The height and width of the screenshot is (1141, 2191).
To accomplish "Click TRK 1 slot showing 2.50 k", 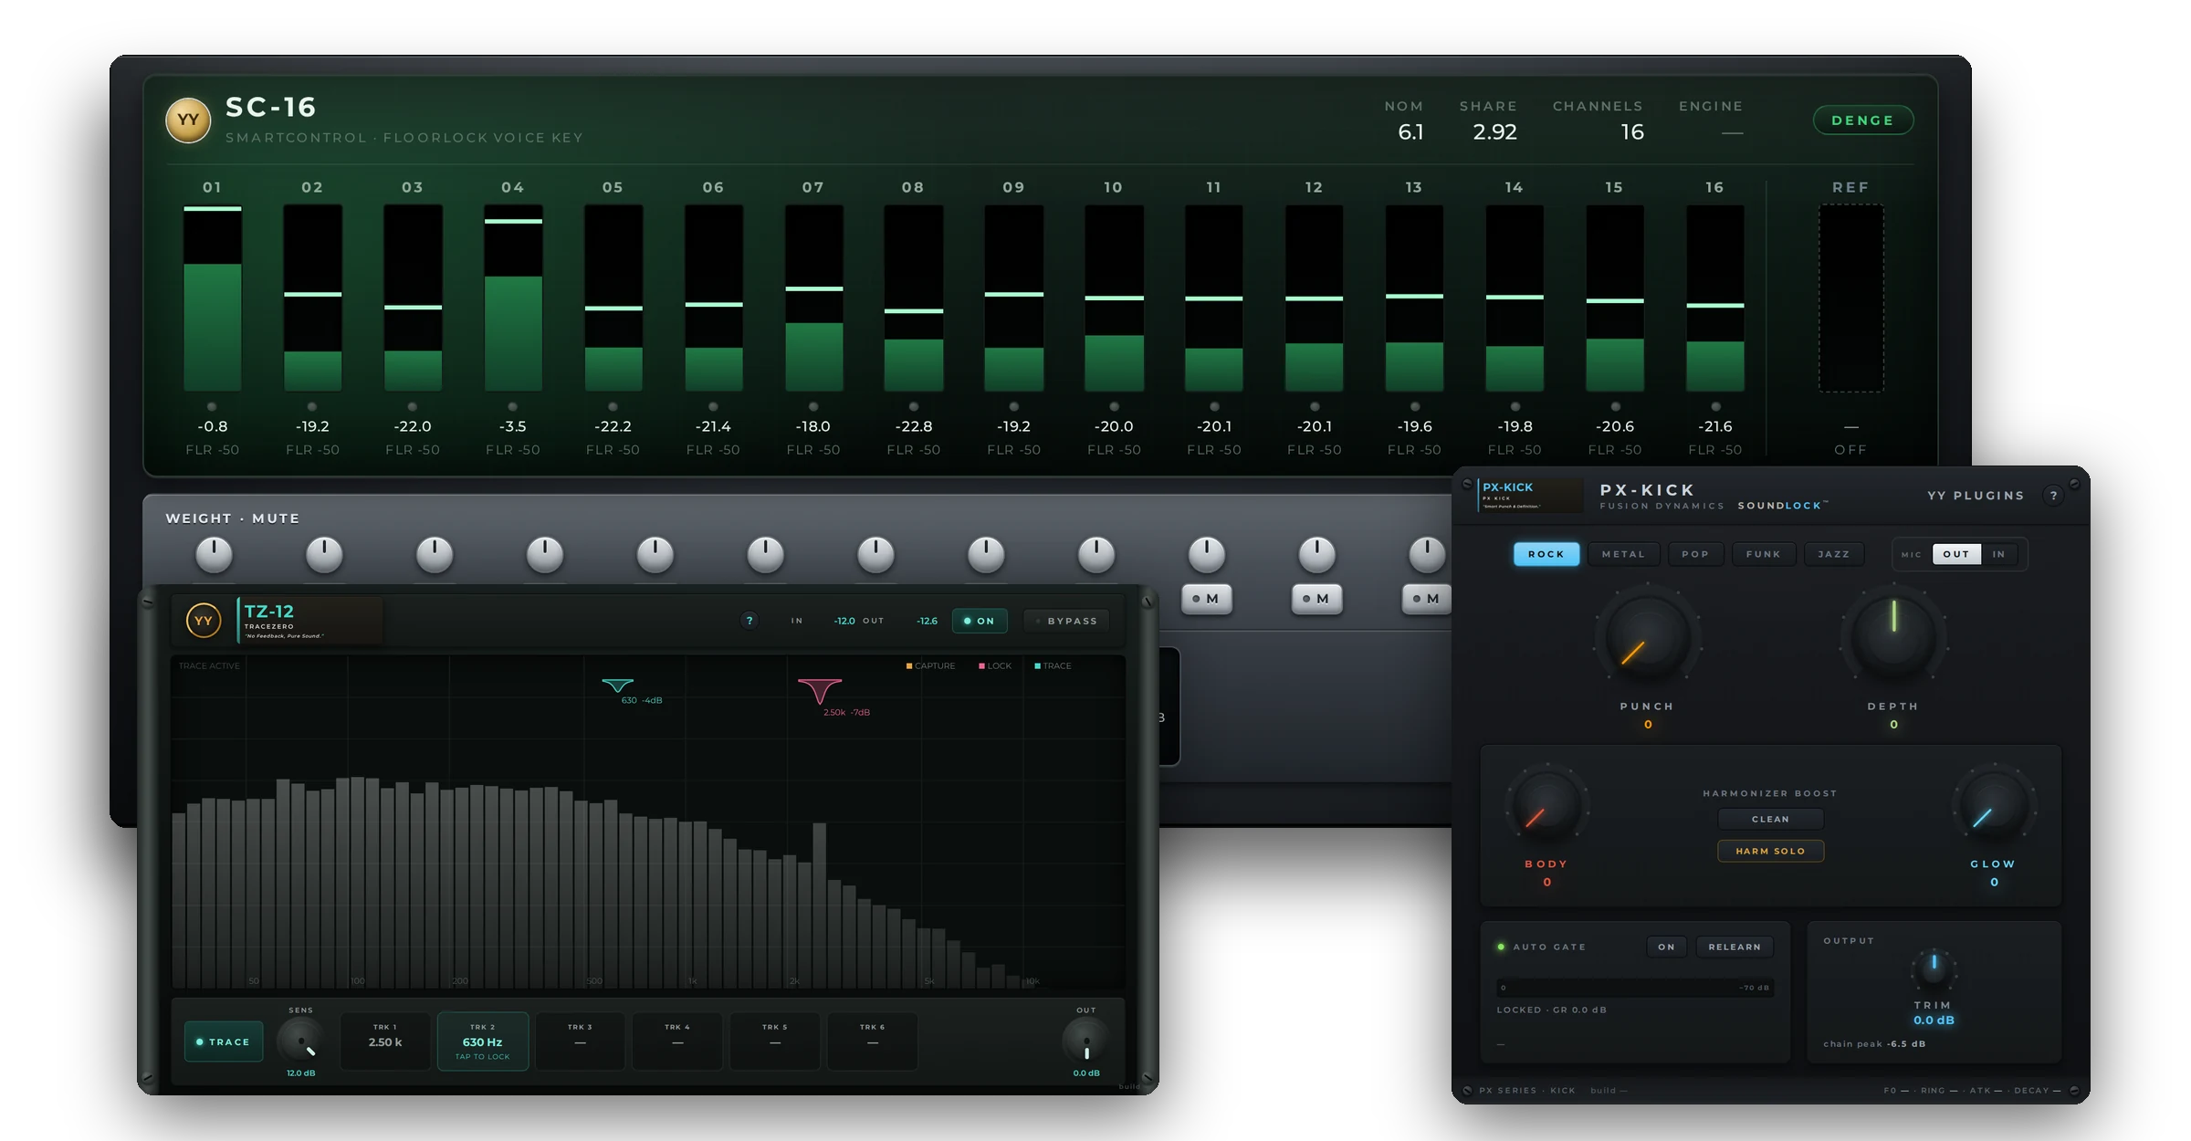I will [385, 1041].
